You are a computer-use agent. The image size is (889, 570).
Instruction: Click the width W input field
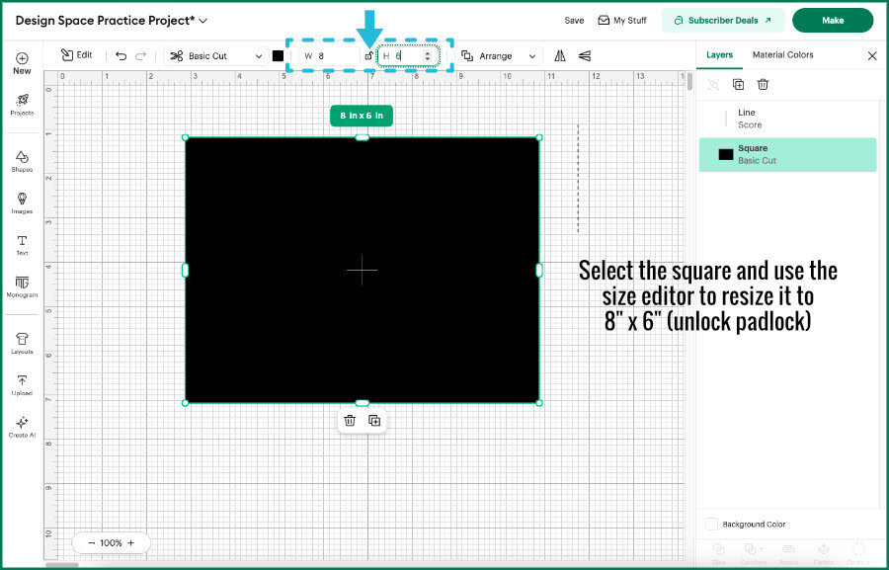tap(329, 55)
